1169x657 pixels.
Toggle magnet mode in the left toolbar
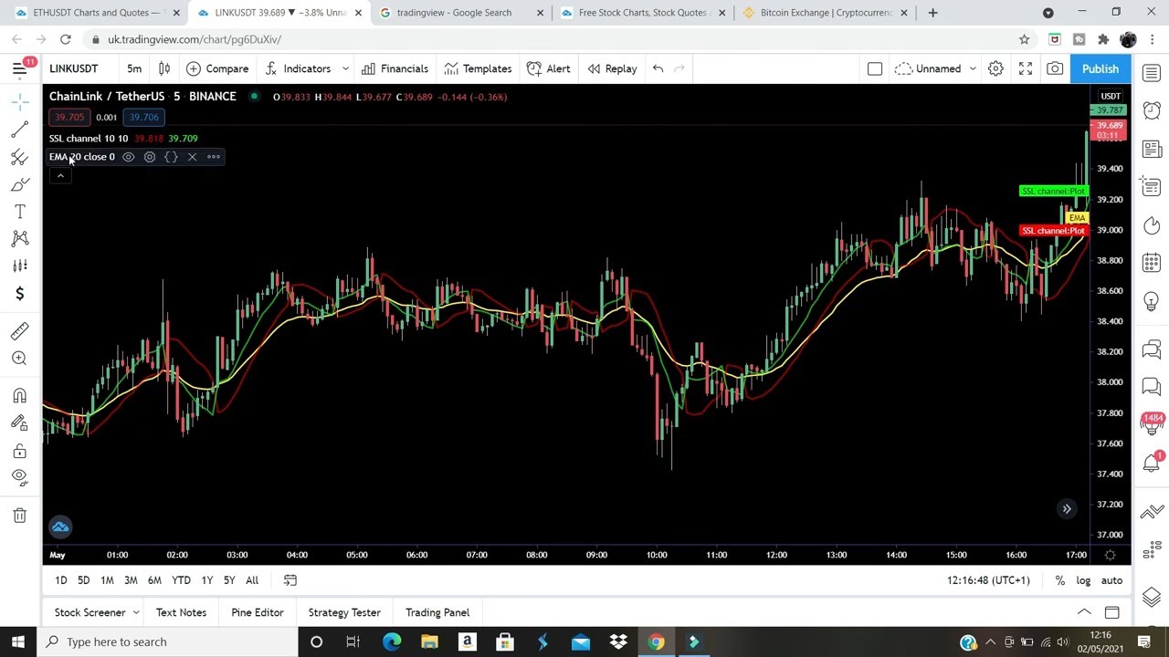(x=19, y=396)
